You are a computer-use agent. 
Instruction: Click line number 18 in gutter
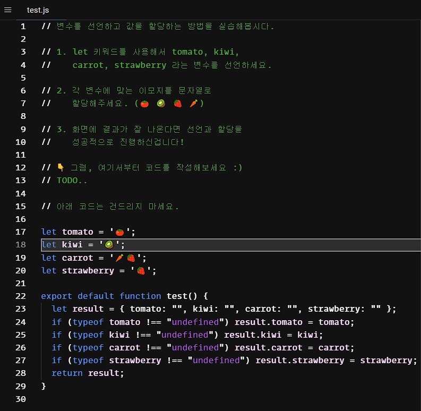pos(21,245)
